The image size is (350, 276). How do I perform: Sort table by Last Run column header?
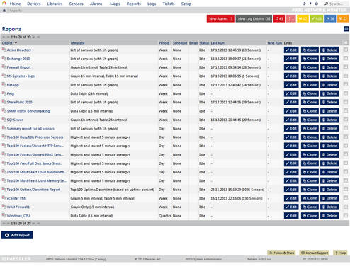click(218, 43)
